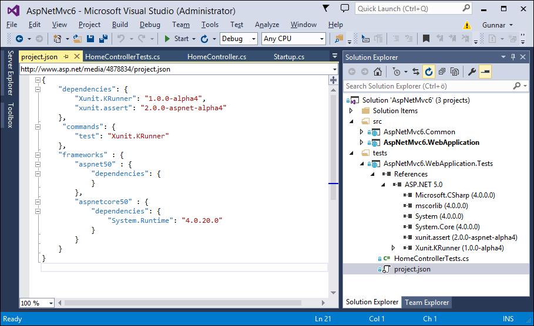Pin the Solution Explorer panel
The width and height of the screenshot is (534, 326).
point(513,57)
